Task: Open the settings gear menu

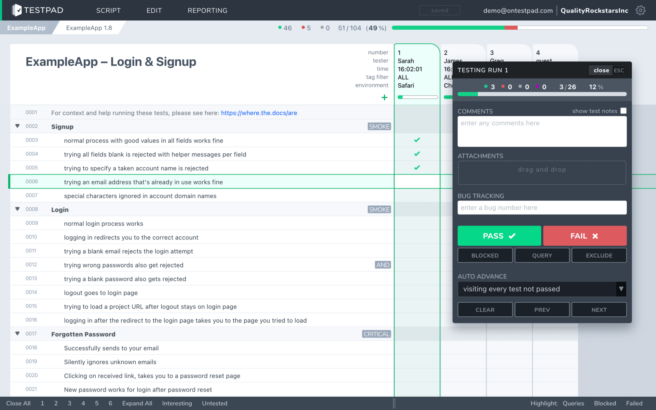Action: pos(641,10)
